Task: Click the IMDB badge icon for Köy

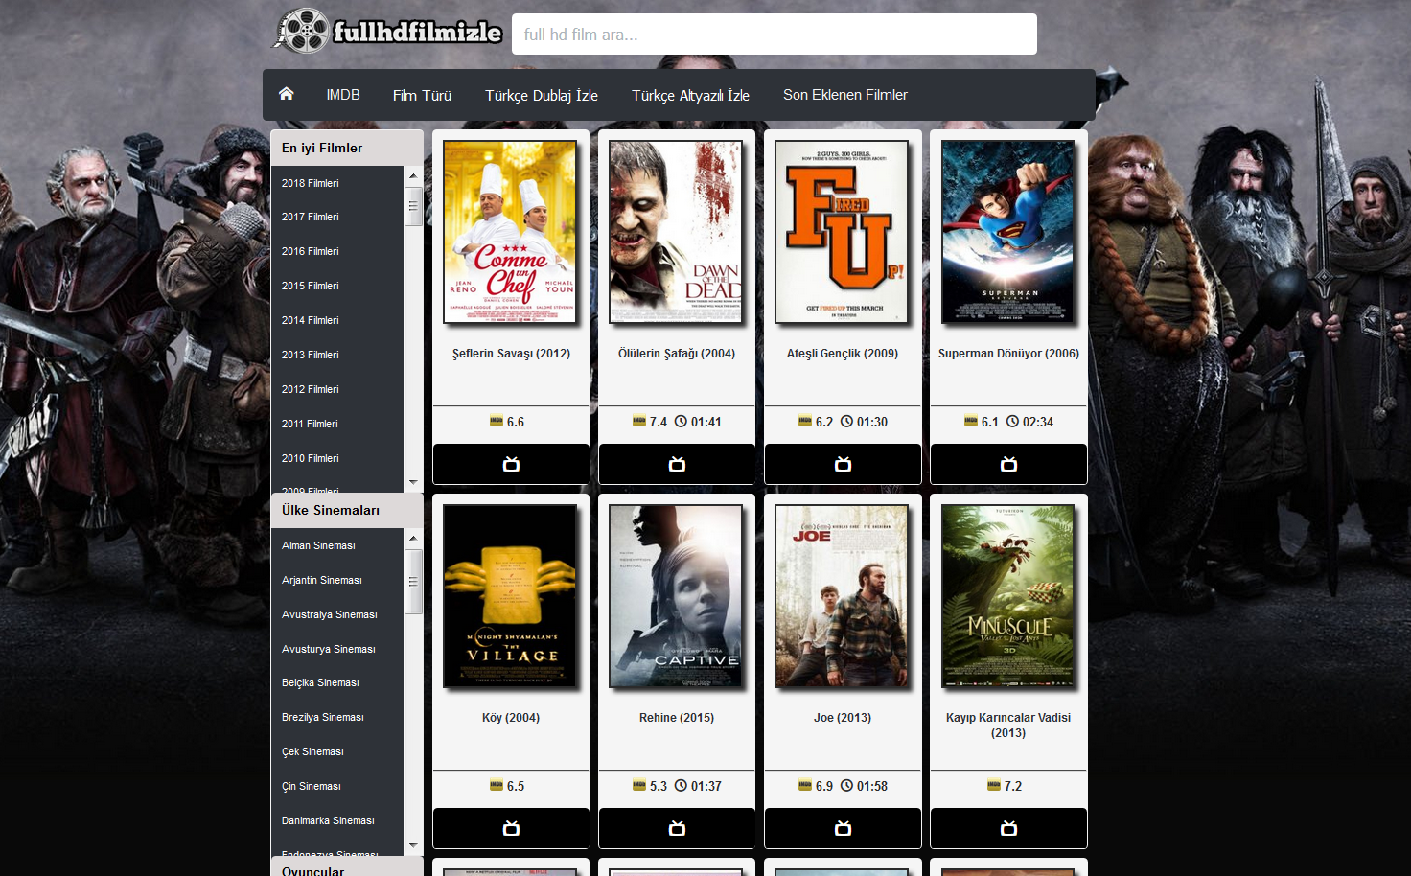Action: coord(497,785)
